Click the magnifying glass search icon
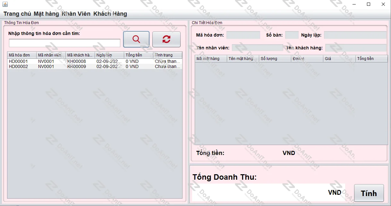Viewport: 391px width, 206px height. coord(136,39)
